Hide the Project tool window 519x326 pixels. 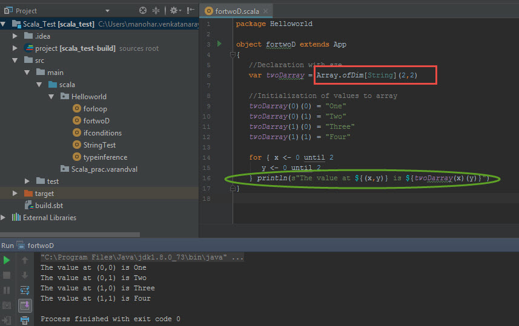[190, 10]
